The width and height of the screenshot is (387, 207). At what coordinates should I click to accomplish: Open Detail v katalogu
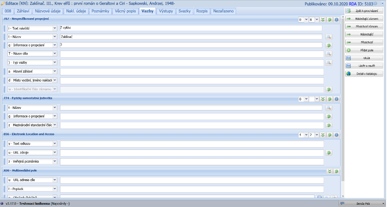click(x=364, y=73)
